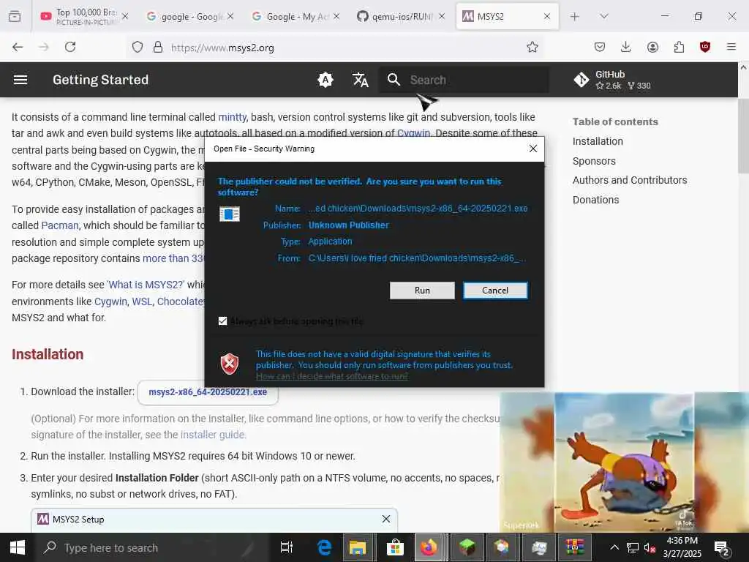
Task: Click the muted volume tray icon
Action: tap(650, 547)
